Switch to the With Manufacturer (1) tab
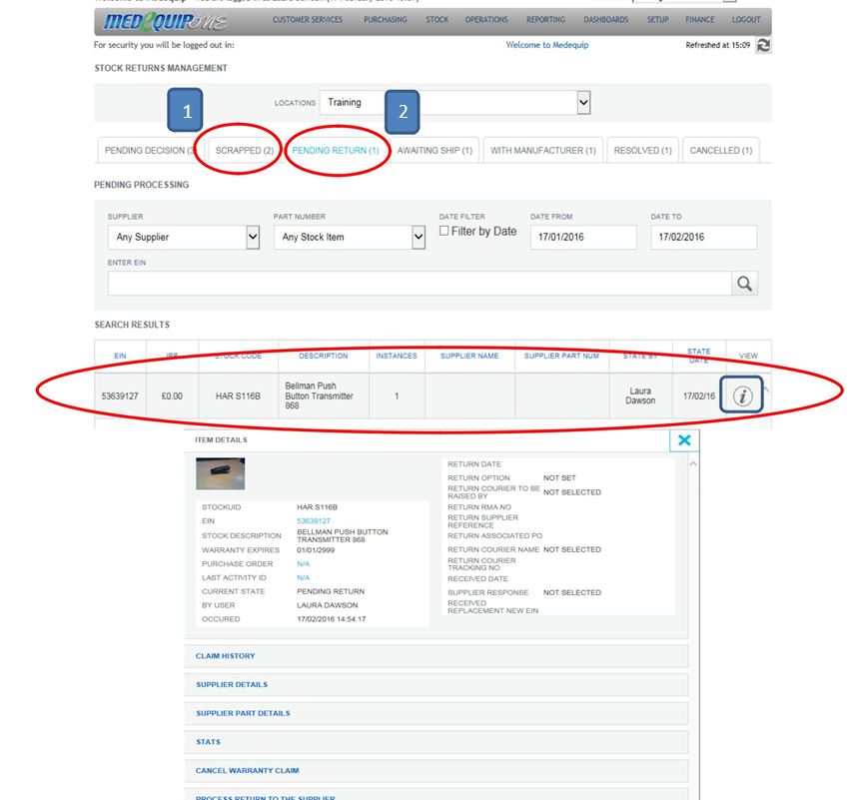861x800 pixels. pos(543,151)
